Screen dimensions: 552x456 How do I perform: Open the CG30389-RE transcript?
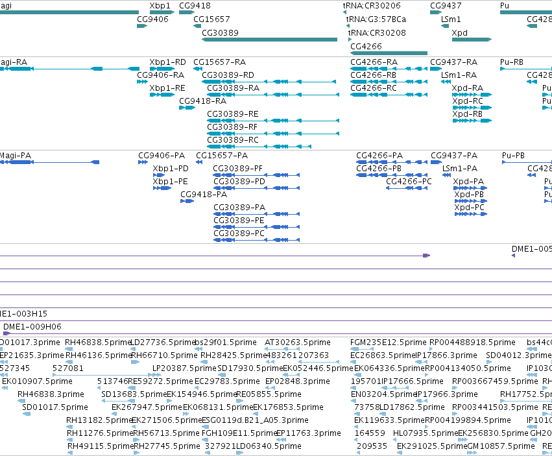click(x=273, y=121)
